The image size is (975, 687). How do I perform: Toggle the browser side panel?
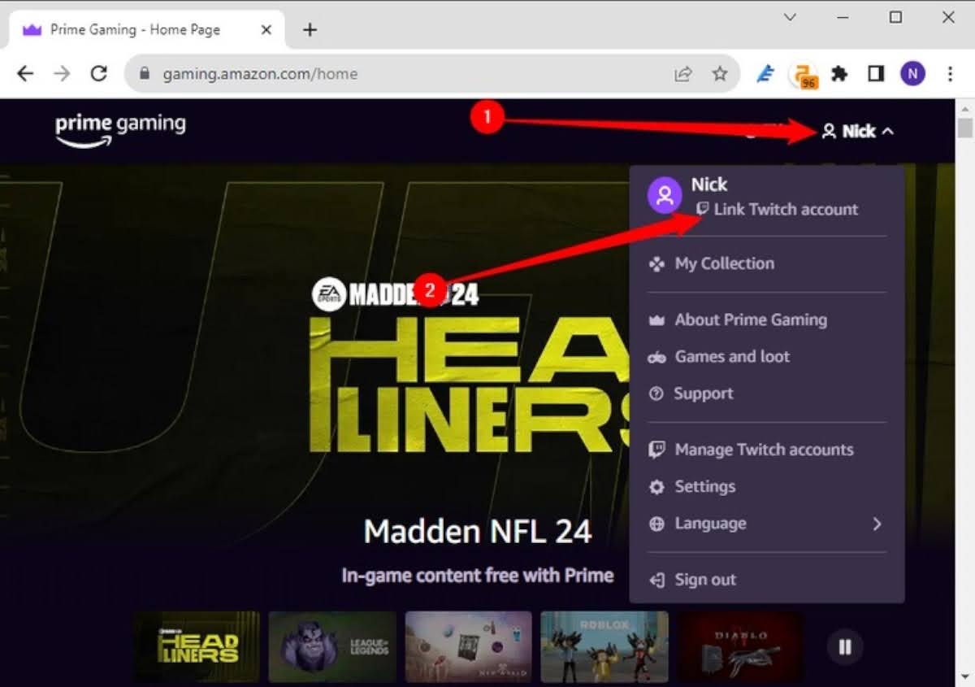click(x=876, y=74)
